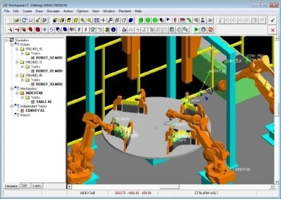Open the Options menu

tap(82, 11)
